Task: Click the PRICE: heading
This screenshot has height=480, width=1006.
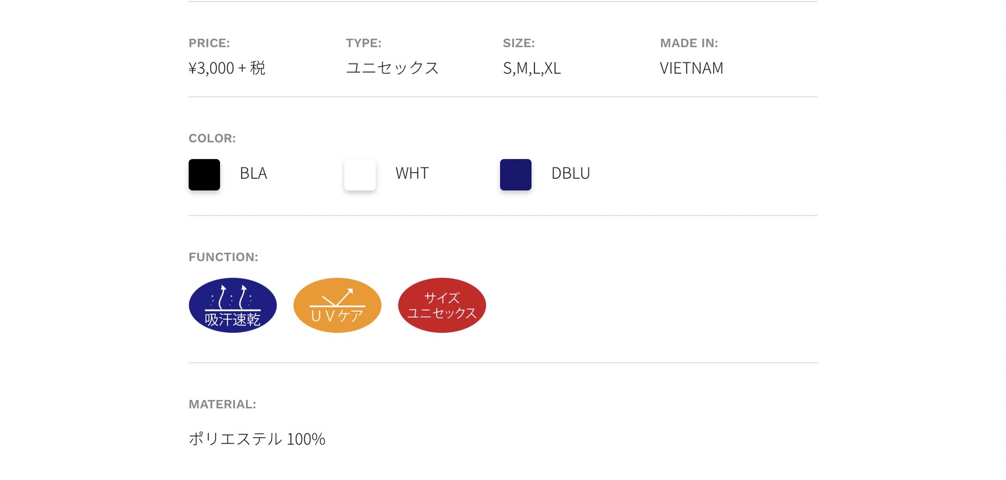Action: [209, 43]
